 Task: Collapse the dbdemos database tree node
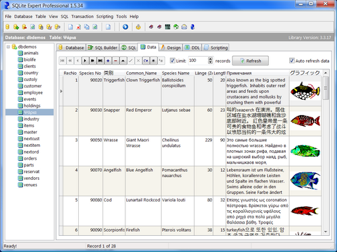pos(8,46)
